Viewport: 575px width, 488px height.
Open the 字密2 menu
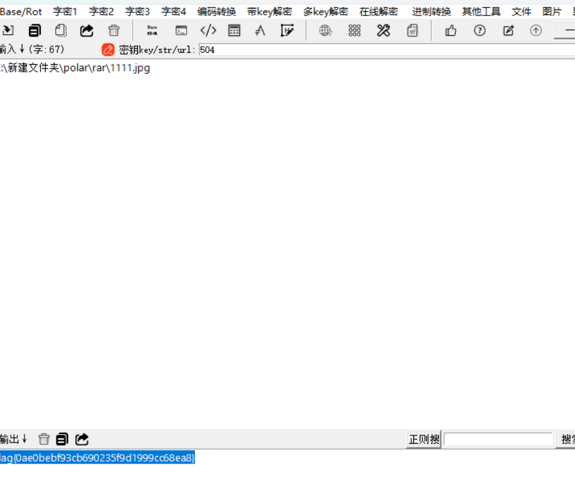point(101,12)
